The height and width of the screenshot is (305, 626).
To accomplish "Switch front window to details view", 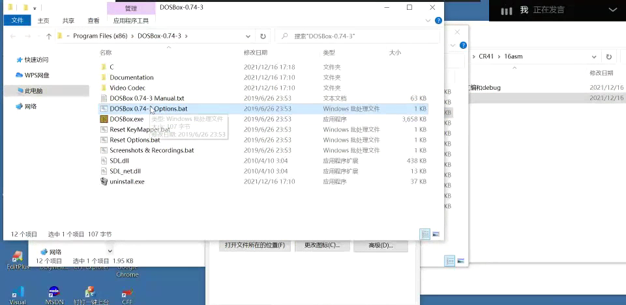I will [426, 234].
